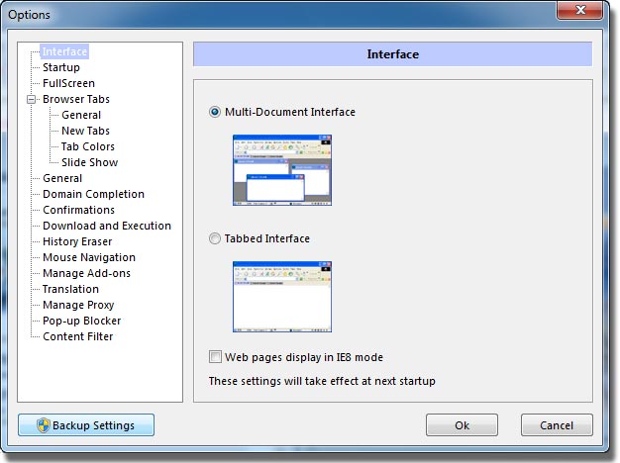The image size is (620, 463).
Task: Select Manage Proxy in the sidebar
Action: pyautogui.click(x=78, y=305)
